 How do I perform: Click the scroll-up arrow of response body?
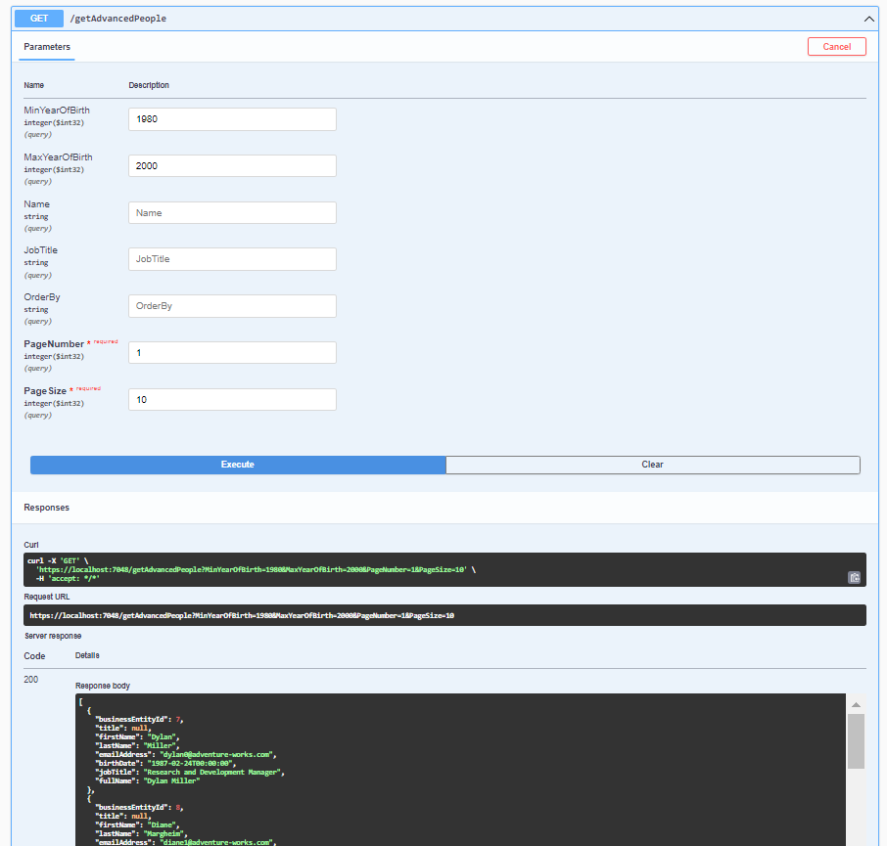(x=856, y=704)
